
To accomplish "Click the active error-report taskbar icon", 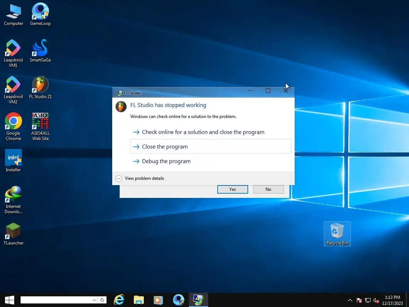I will [x=198, y=300].
